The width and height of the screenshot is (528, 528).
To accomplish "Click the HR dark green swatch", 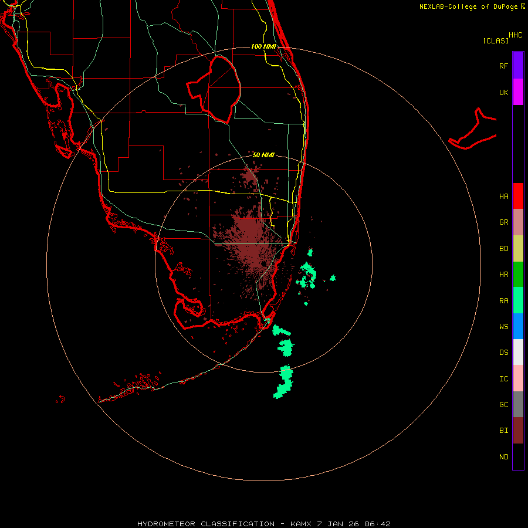I will pyautogui.click(x=518, y=275).
